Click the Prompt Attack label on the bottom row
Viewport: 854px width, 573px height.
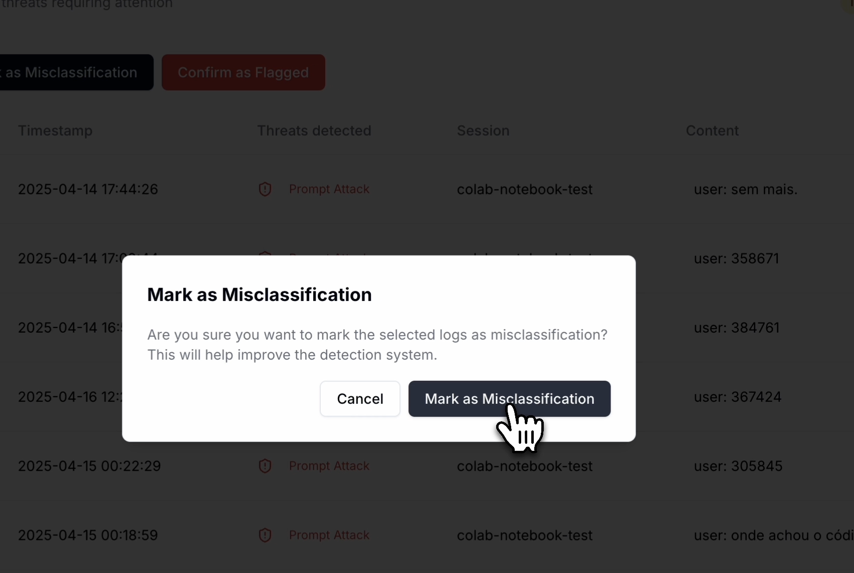click(329, 535)
